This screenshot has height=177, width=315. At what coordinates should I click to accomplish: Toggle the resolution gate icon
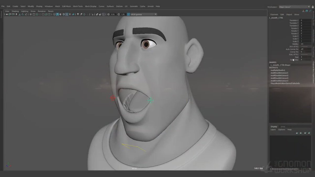coord(37,14)
